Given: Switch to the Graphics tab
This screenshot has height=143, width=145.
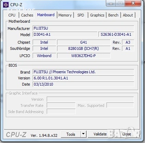Looking at the screenshot, I should pyautogui.click(x=97, y=15).
